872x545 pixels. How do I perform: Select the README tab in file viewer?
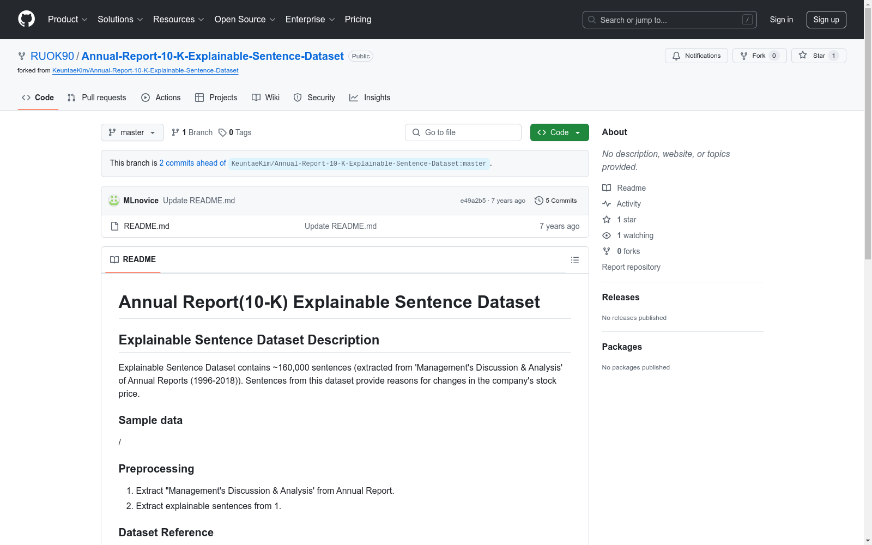coord(133,259)
